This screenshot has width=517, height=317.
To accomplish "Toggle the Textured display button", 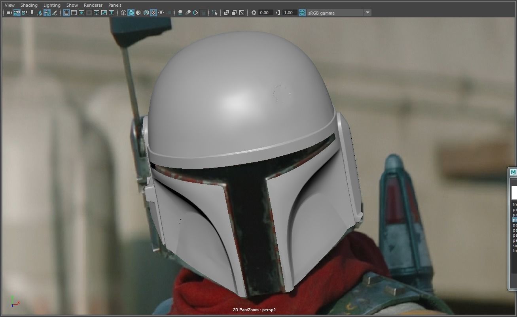I will pyautogui.click(x=153, y=13).
